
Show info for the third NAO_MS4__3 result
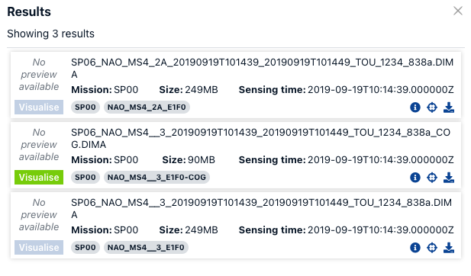(x=415, y=248)
